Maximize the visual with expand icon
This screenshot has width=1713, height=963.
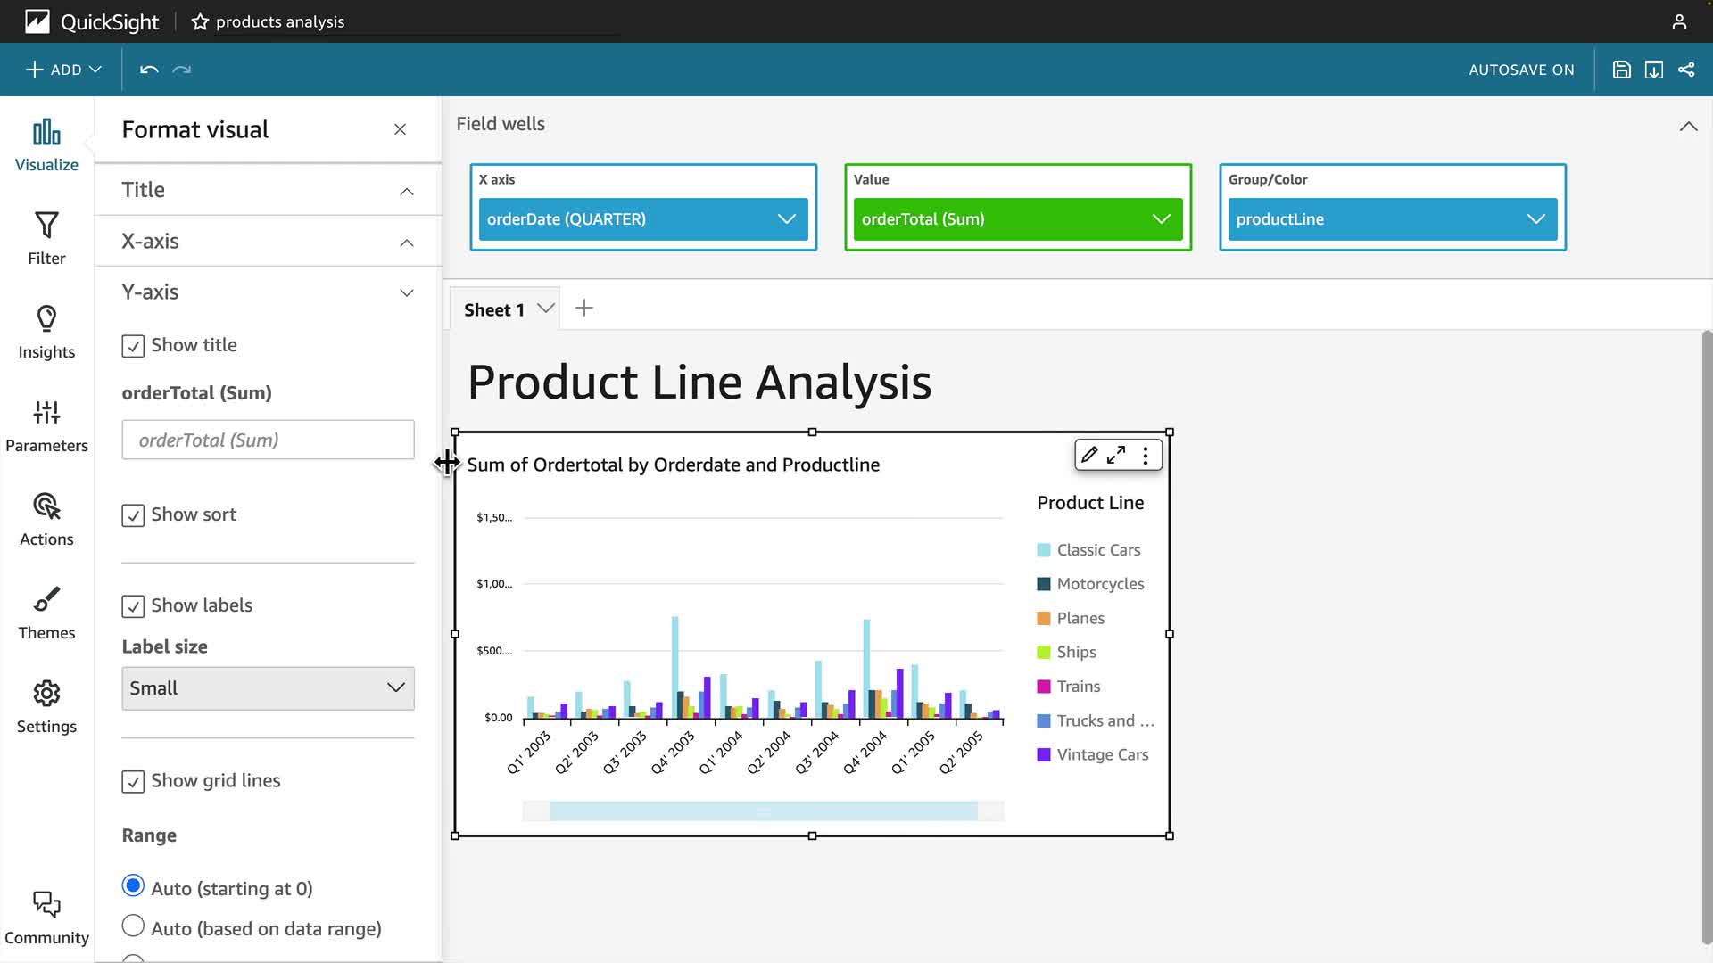1116,455
